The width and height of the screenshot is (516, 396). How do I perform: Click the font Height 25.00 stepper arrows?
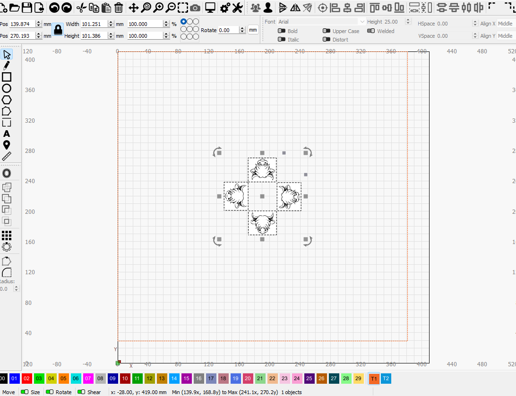point(408,22)
